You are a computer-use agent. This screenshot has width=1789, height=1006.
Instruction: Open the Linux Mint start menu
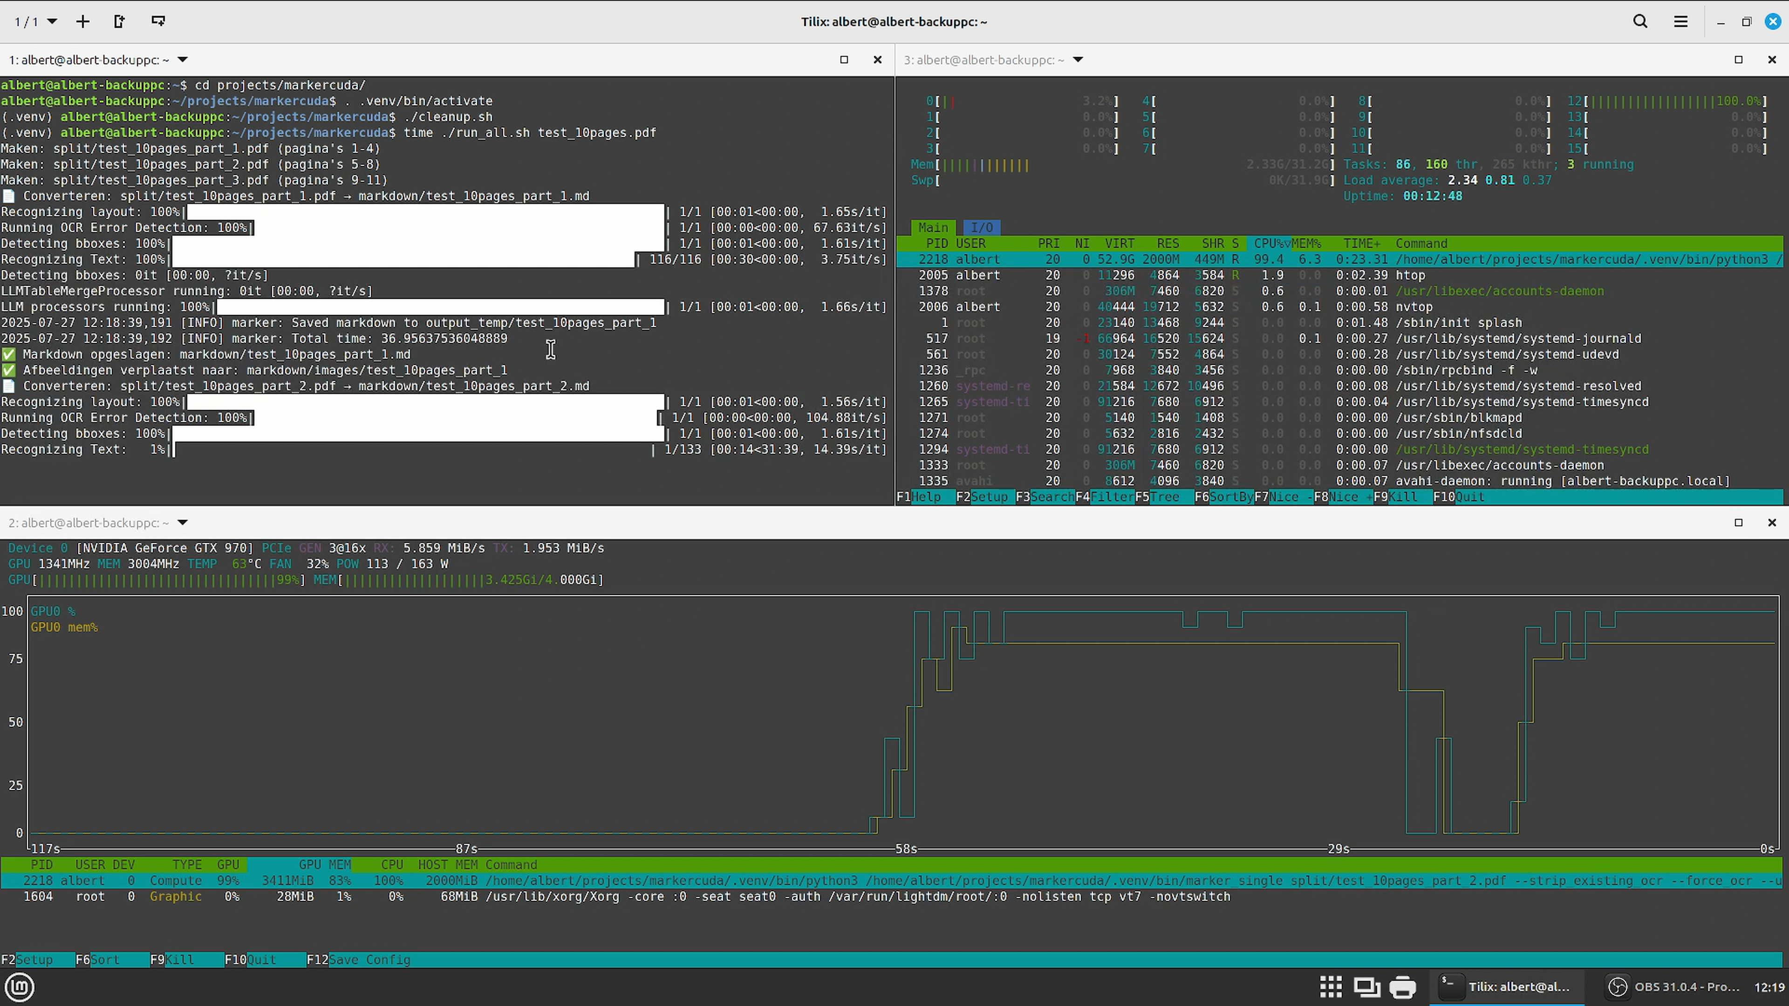click(x=20, y=986)
